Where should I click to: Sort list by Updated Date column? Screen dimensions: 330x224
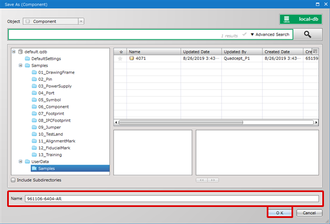pos(201,51)
